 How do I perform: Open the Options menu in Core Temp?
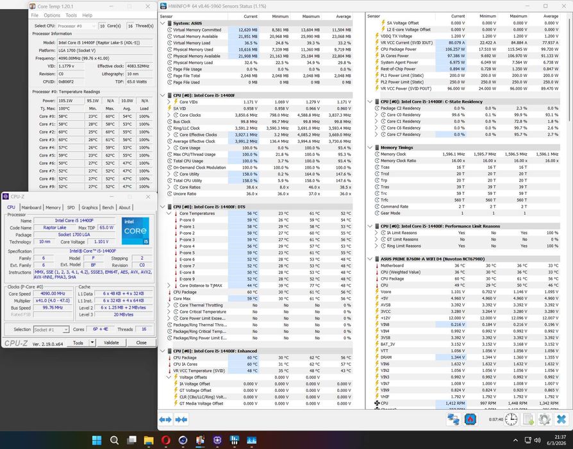click(x=52, y=15)
